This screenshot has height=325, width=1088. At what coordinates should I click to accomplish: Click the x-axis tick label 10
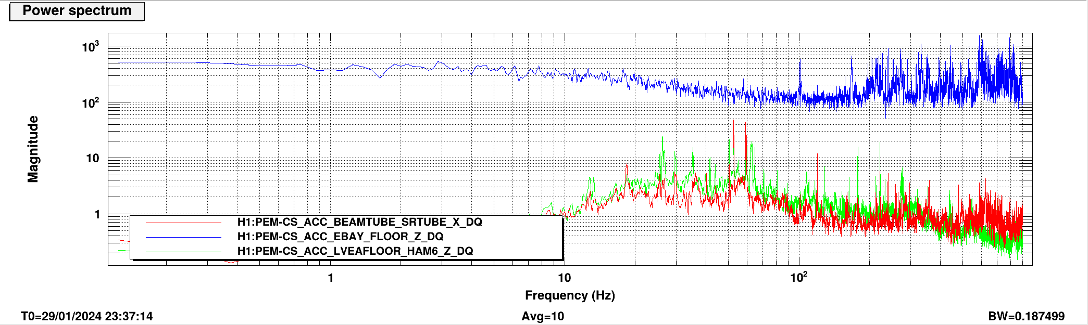pos(565,278)
